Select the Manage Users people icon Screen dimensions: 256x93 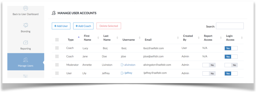26,60
